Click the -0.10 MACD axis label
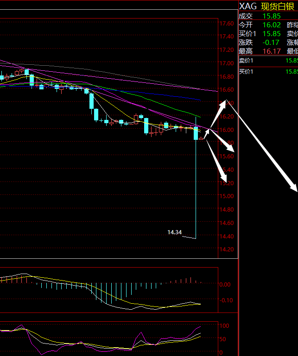Viewport: 298px width, 356px height. tap(225, 300)
